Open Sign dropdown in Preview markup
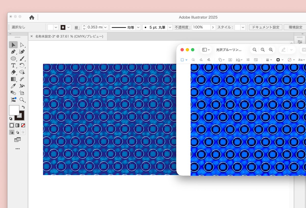The image size is (306, 208). pos(239,60)
